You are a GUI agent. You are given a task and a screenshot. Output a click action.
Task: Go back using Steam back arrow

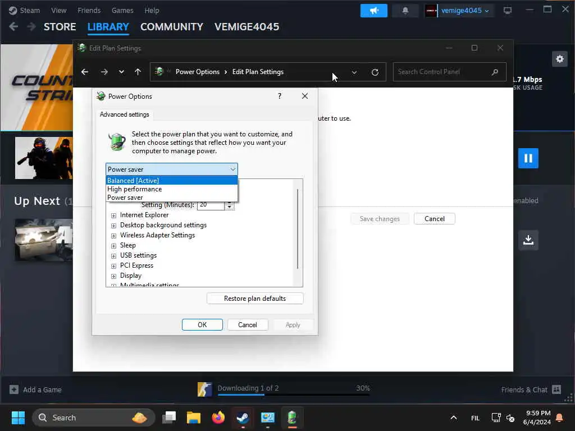pos(13,27)
